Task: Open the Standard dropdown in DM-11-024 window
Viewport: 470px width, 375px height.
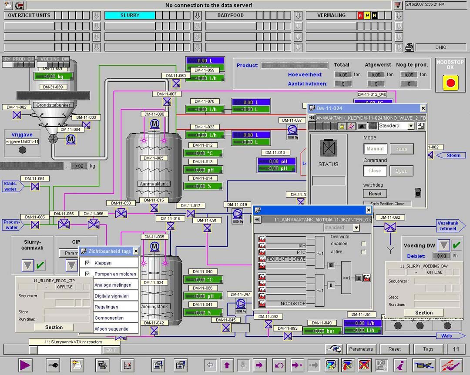Action: point(410,126)
